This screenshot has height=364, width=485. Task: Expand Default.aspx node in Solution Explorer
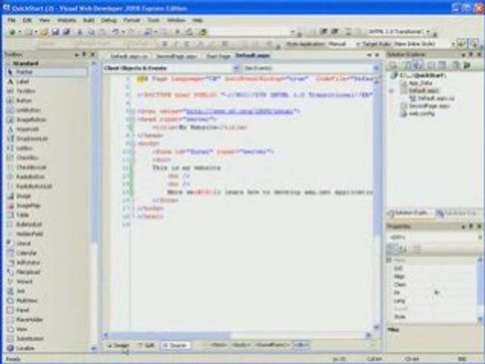392,91
